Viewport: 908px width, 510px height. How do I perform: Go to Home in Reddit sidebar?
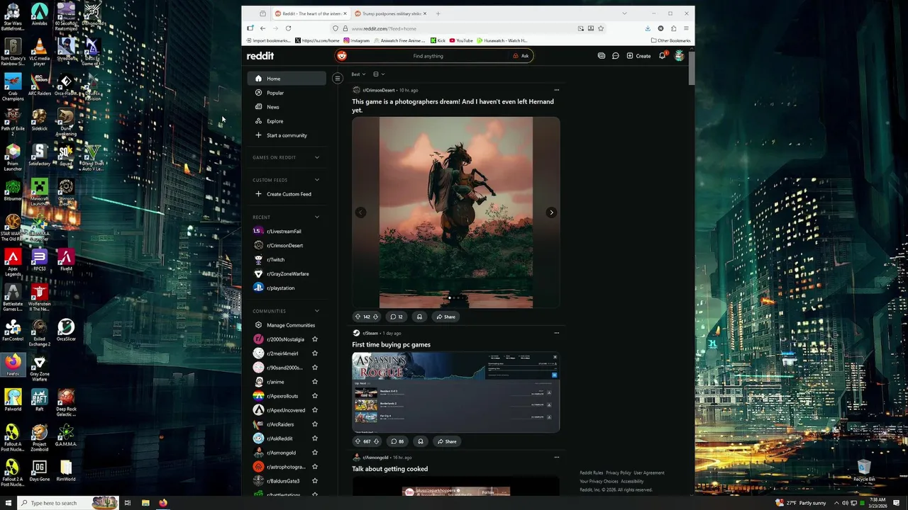pos(287,79)
